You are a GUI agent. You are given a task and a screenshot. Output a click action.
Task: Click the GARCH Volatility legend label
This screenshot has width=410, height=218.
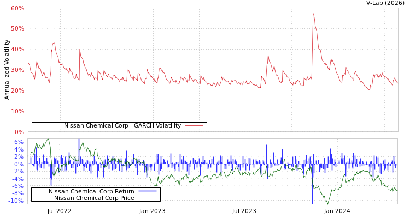[x=122, y=125]
